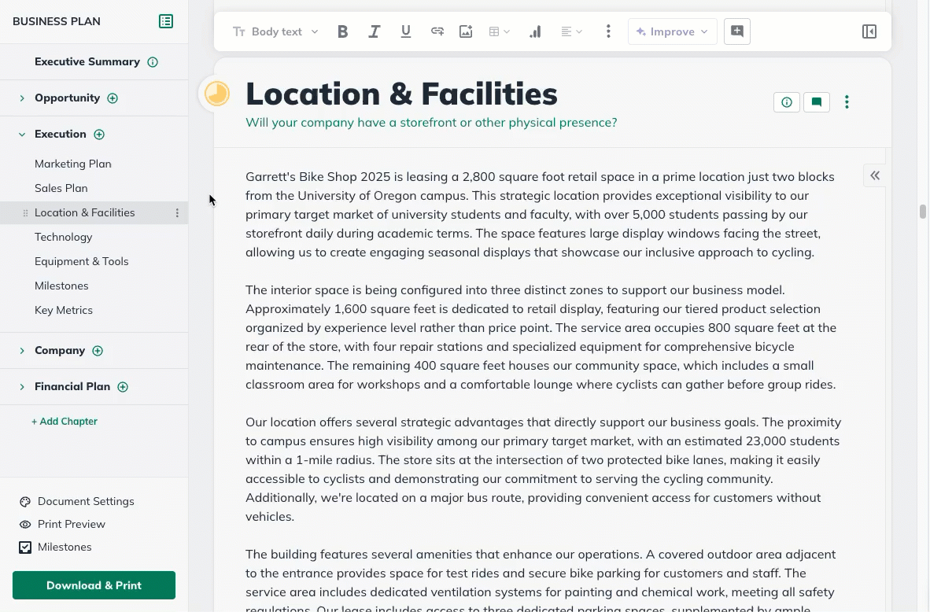Collapse the Execution chapter

pos(22,135)
